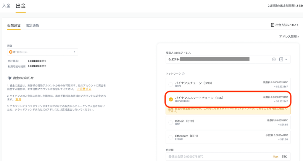Click the 24時間の出金制限額 limit text
This screenshot has width=303, height=161.
coord(285,6)
